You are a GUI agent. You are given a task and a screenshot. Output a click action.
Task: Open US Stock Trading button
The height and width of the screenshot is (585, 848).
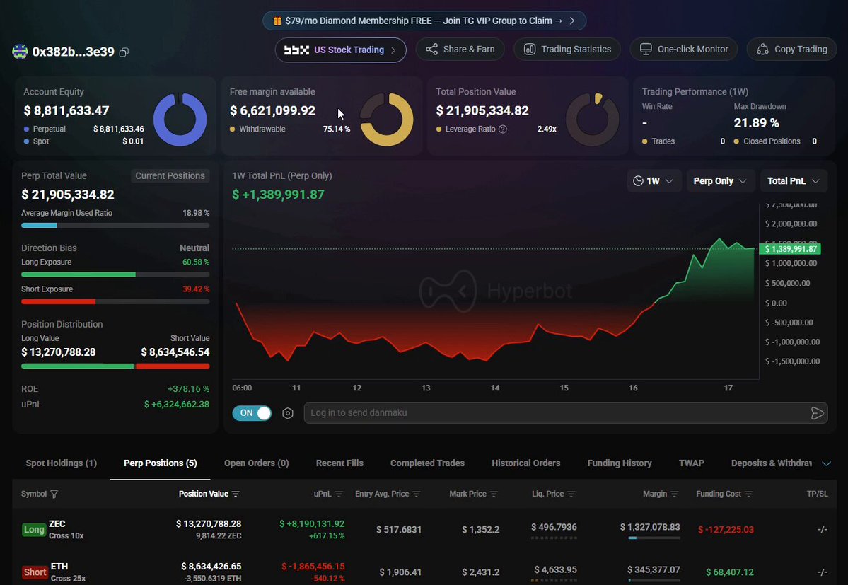point(341,50)
